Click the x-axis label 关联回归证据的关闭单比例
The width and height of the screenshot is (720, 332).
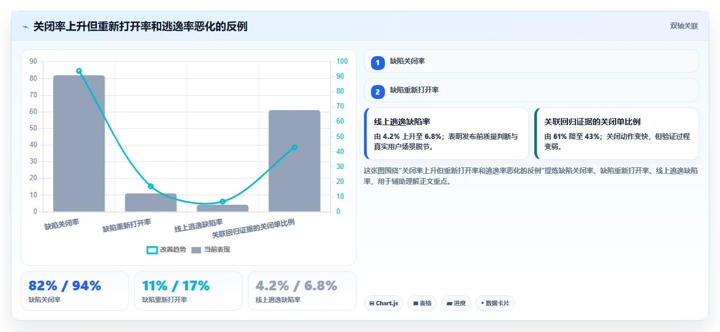[254, 228]
